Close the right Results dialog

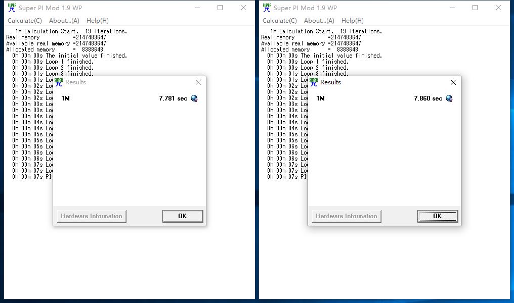[x=453, y=82]
